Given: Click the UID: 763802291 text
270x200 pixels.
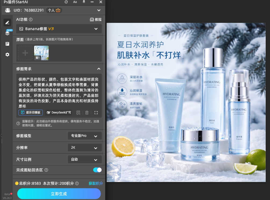Looking at the screenshot, I should click(x=28, y=10).
